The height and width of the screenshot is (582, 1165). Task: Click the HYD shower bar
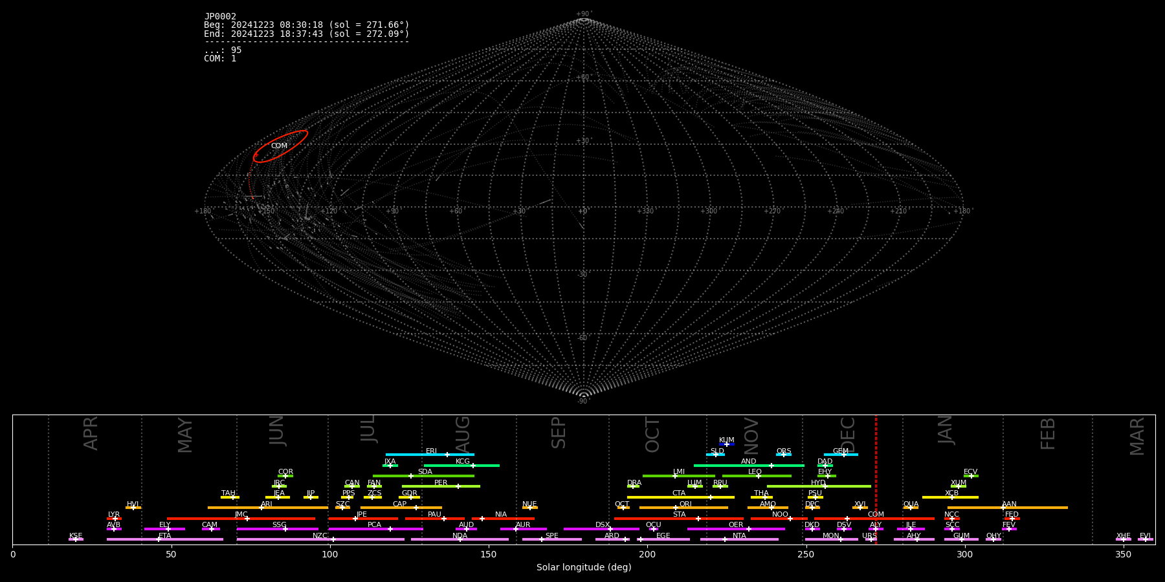point(819,486)
